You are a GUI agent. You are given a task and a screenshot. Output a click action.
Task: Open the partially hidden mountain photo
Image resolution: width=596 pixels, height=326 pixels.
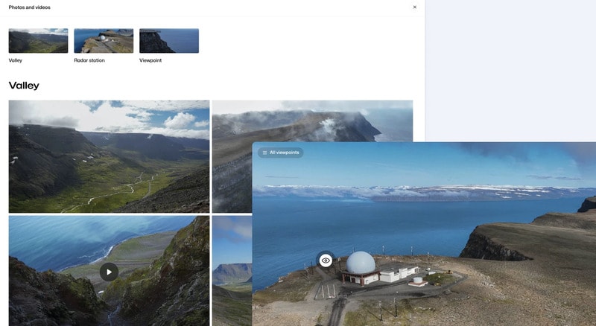pyautogui.click(x=232, y=272)
